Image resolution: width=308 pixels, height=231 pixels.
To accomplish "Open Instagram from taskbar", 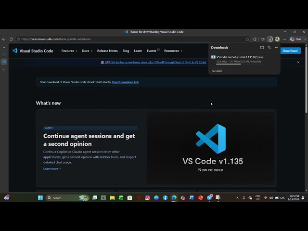I will point(148,198).
